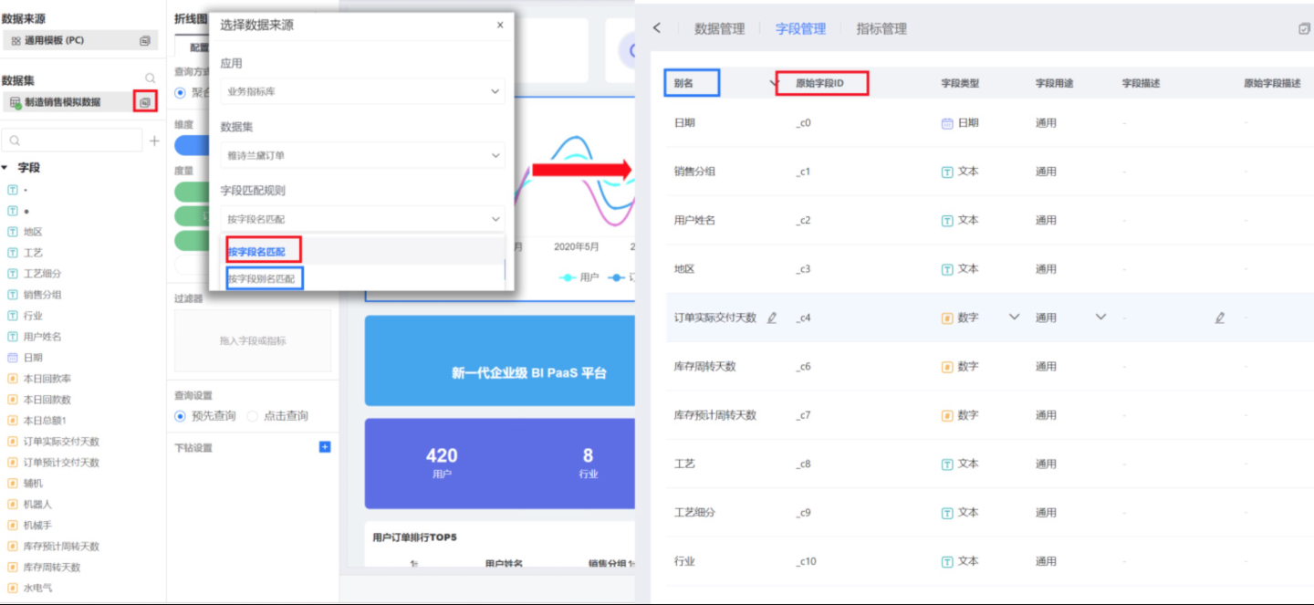Switch to the 指标管理 tab
The height and width of the screenshot is (605, 1314).
[x=881, y=28]
